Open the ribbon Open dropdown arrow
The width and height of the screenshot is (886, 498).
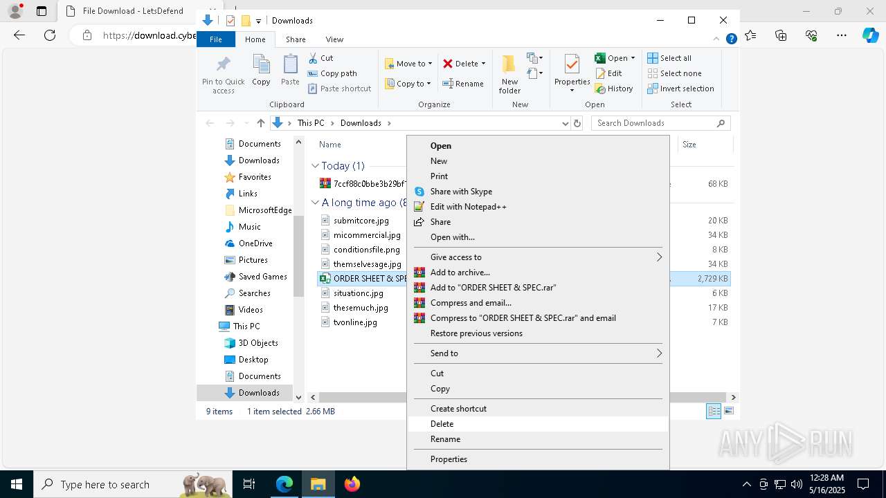[x=633, y=58]
